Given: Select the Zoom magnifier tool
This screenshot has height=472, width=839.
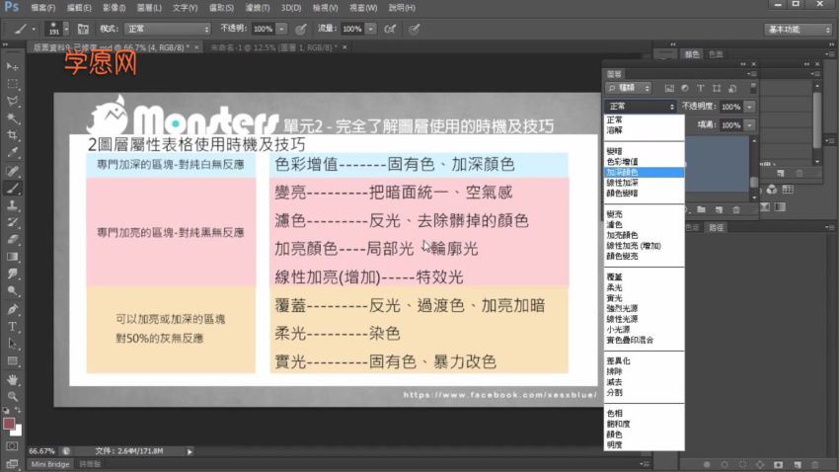Looking at the screenshot, I should (x=13, y=396).
